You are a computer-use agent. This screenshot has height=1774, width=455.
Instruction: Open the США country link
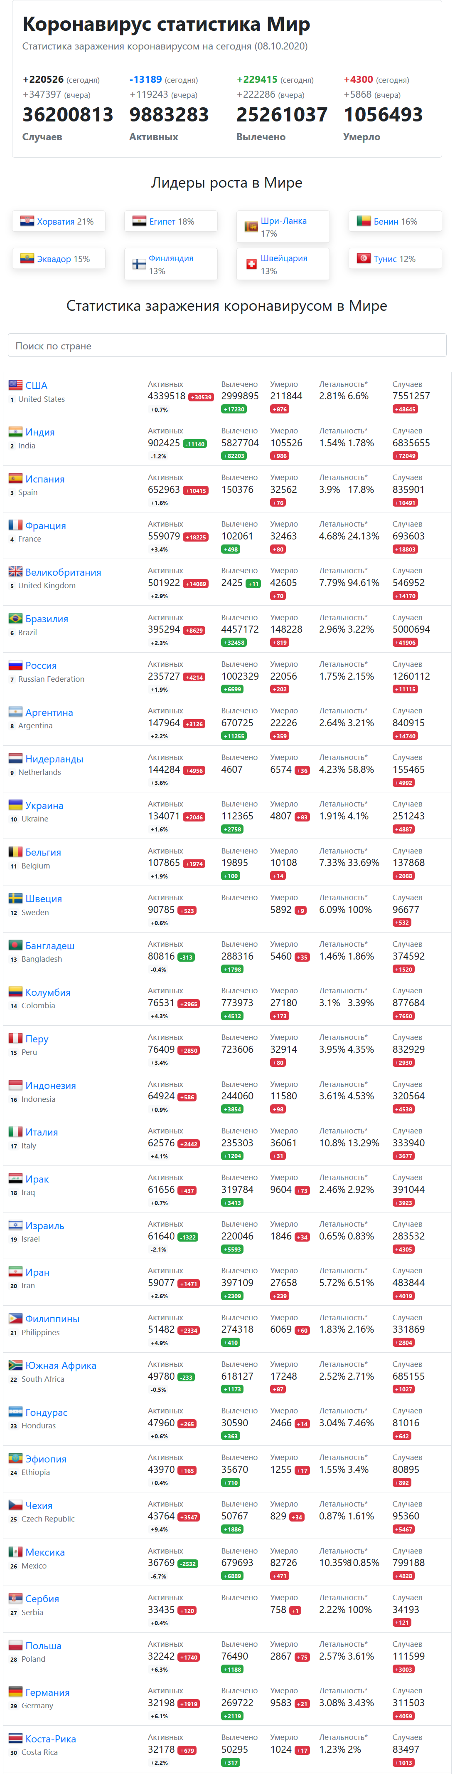(37, 386)
